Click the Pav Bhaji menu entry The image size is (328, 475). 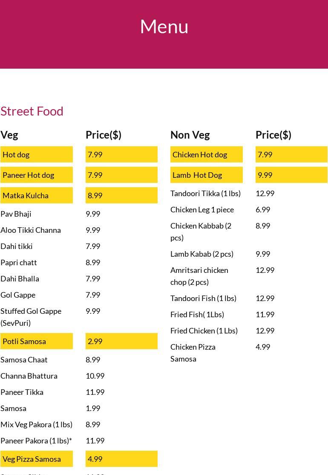click(16, 214)
